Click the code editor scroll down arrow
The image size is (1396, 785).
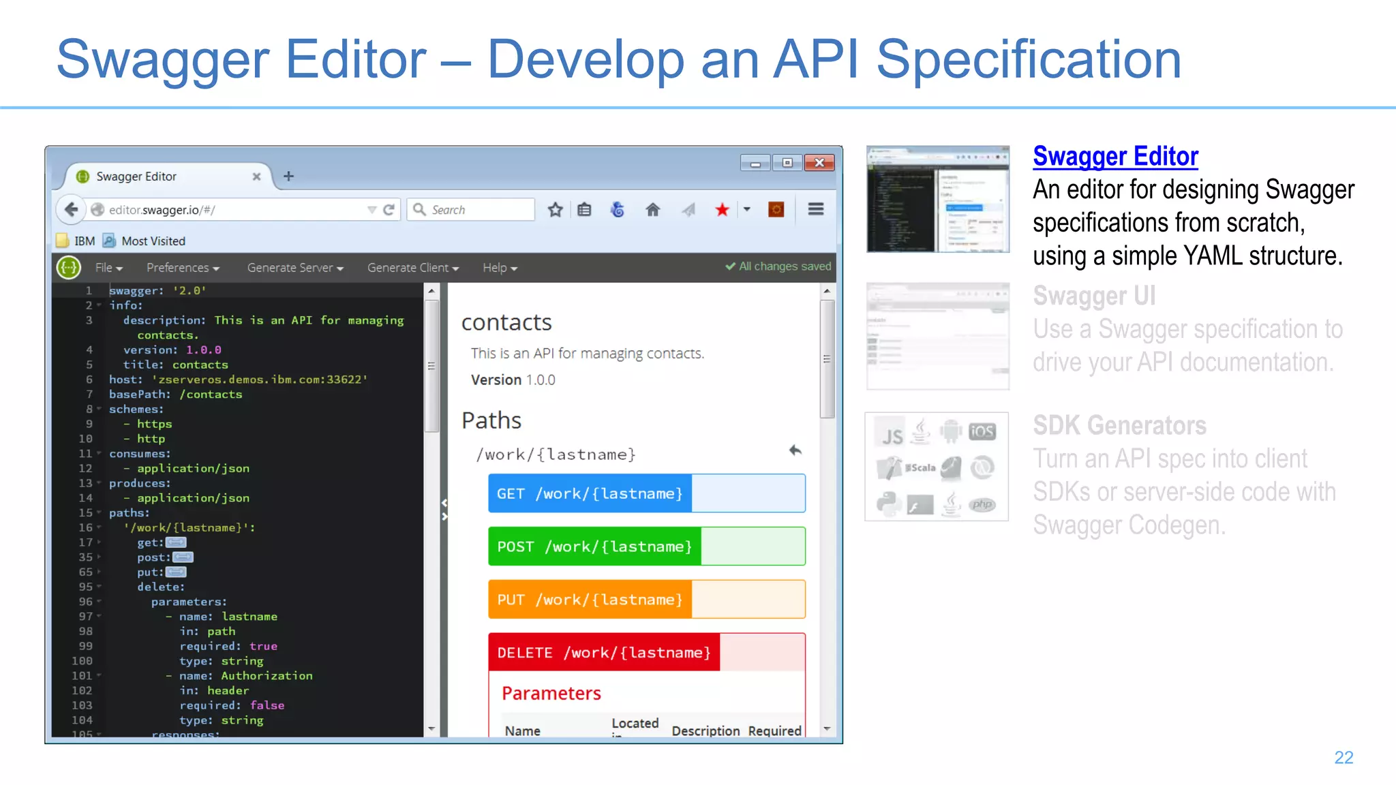pos(431,728)
